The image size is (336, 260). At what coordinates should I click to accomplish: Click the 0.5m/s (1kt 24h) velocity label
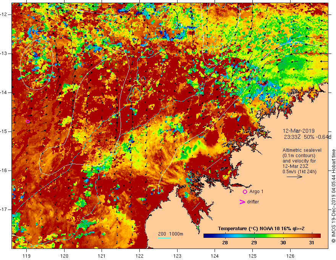(299, 172)
